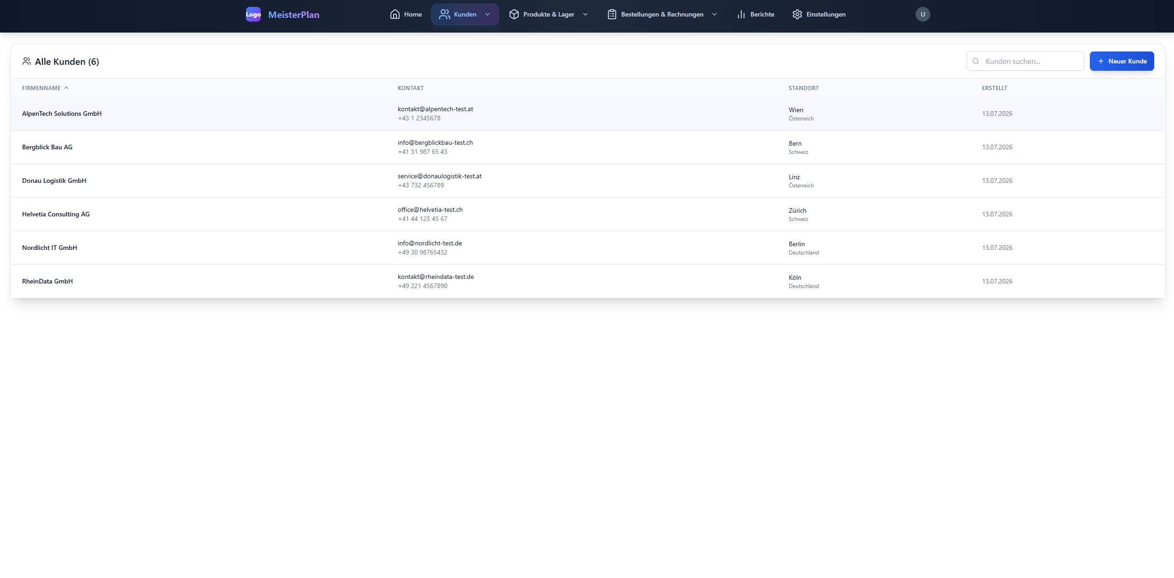
Task: Click the plus icon in Neuer Kunde
Action: click(x=1100, y=61)
